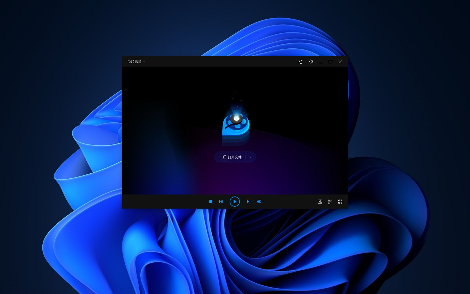Mute the volume speaker icon
The image size is (470, 294).
(x=259, y=202)
